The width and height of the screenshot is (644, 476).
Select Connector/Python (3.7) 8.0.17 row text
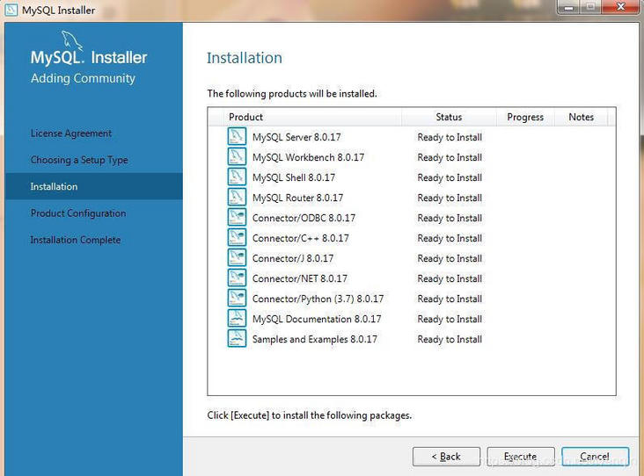coord(318,299)
